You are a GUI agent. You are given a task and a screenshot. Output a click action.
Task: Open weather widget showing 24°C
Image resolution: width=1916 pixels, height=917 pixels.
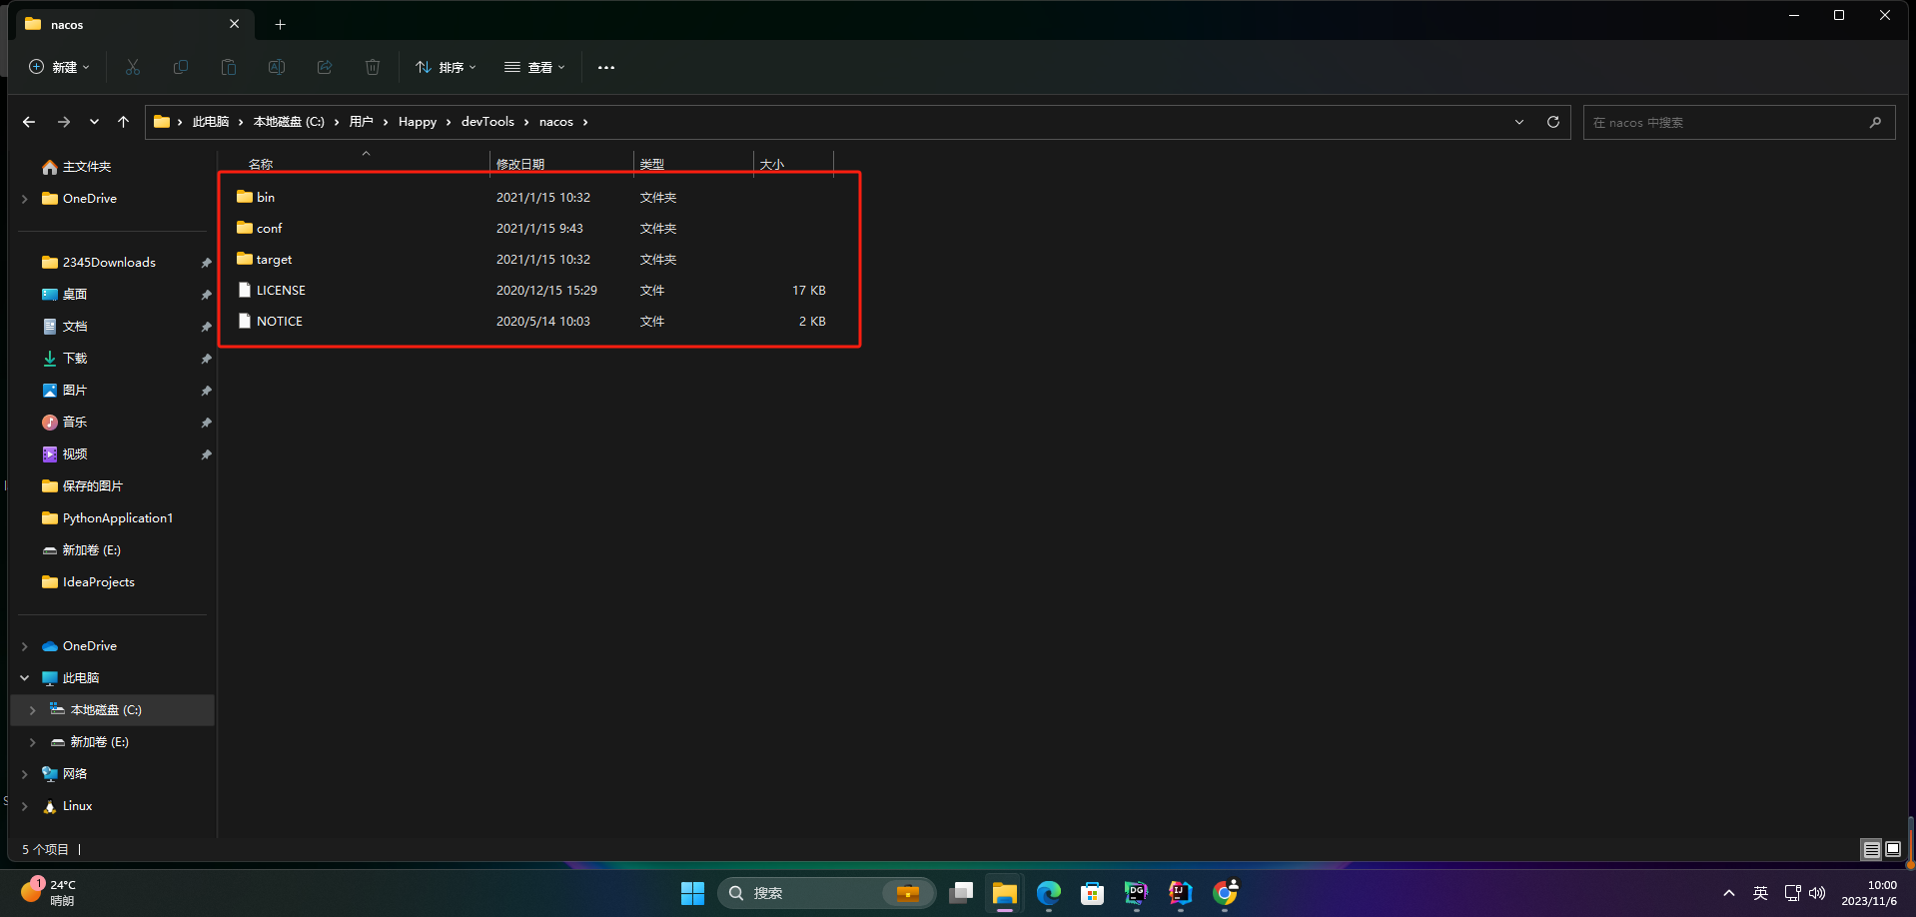click(x=48, y=893)
